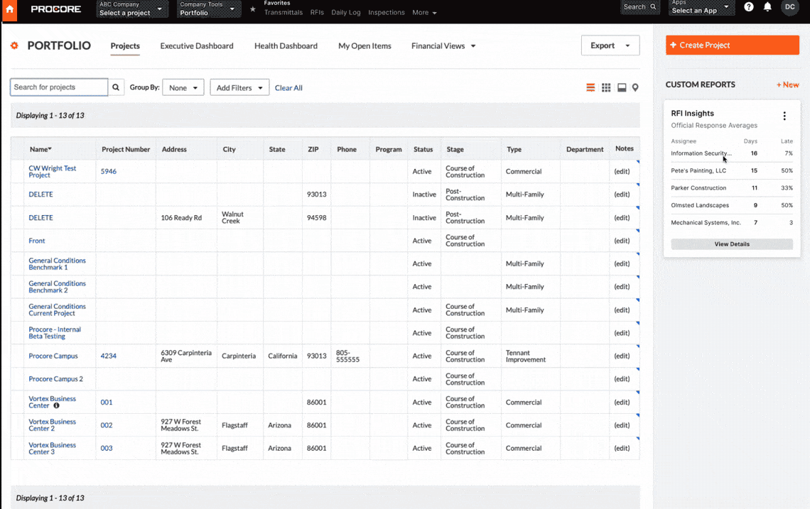Screen dimensions: 810x509
Task: Click Parker Construction assignee row
Action: point(731,188)
